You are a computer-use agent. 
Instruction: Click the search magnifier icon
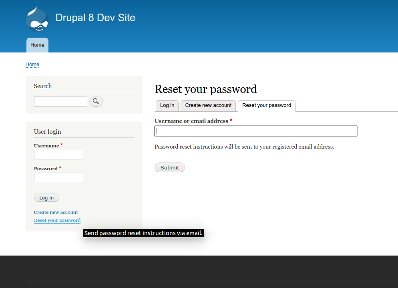[x=96, y=101]
